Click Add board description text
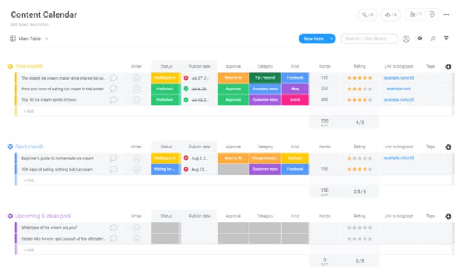This screenshot has width=462, height=277. (30, 24)
